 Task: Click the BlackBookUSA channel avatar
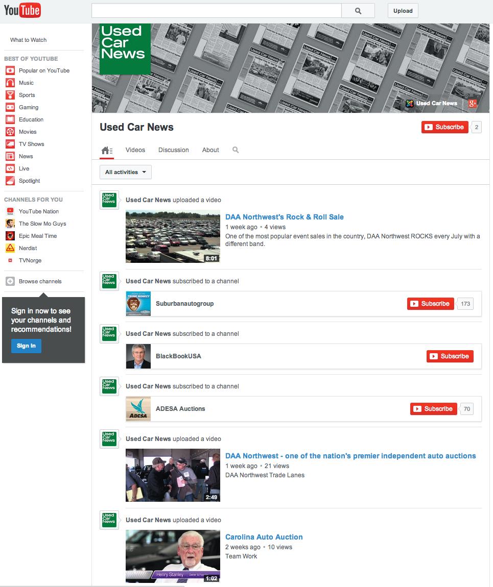138,356
